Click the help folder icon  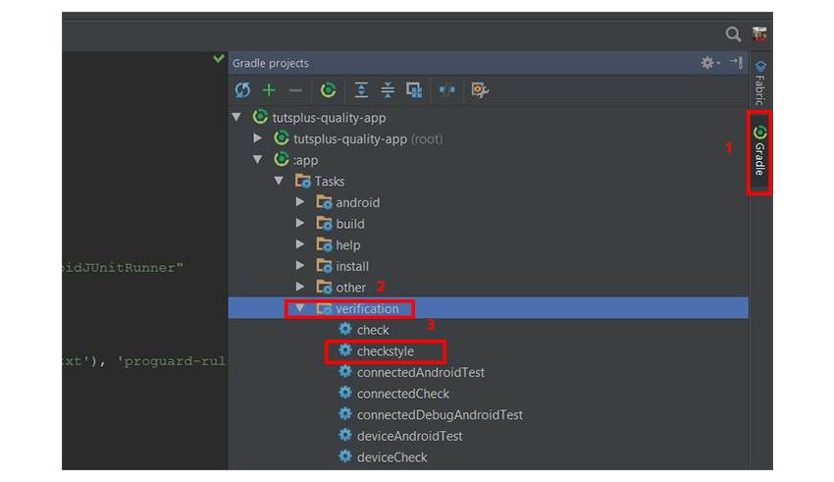(324, 244)
